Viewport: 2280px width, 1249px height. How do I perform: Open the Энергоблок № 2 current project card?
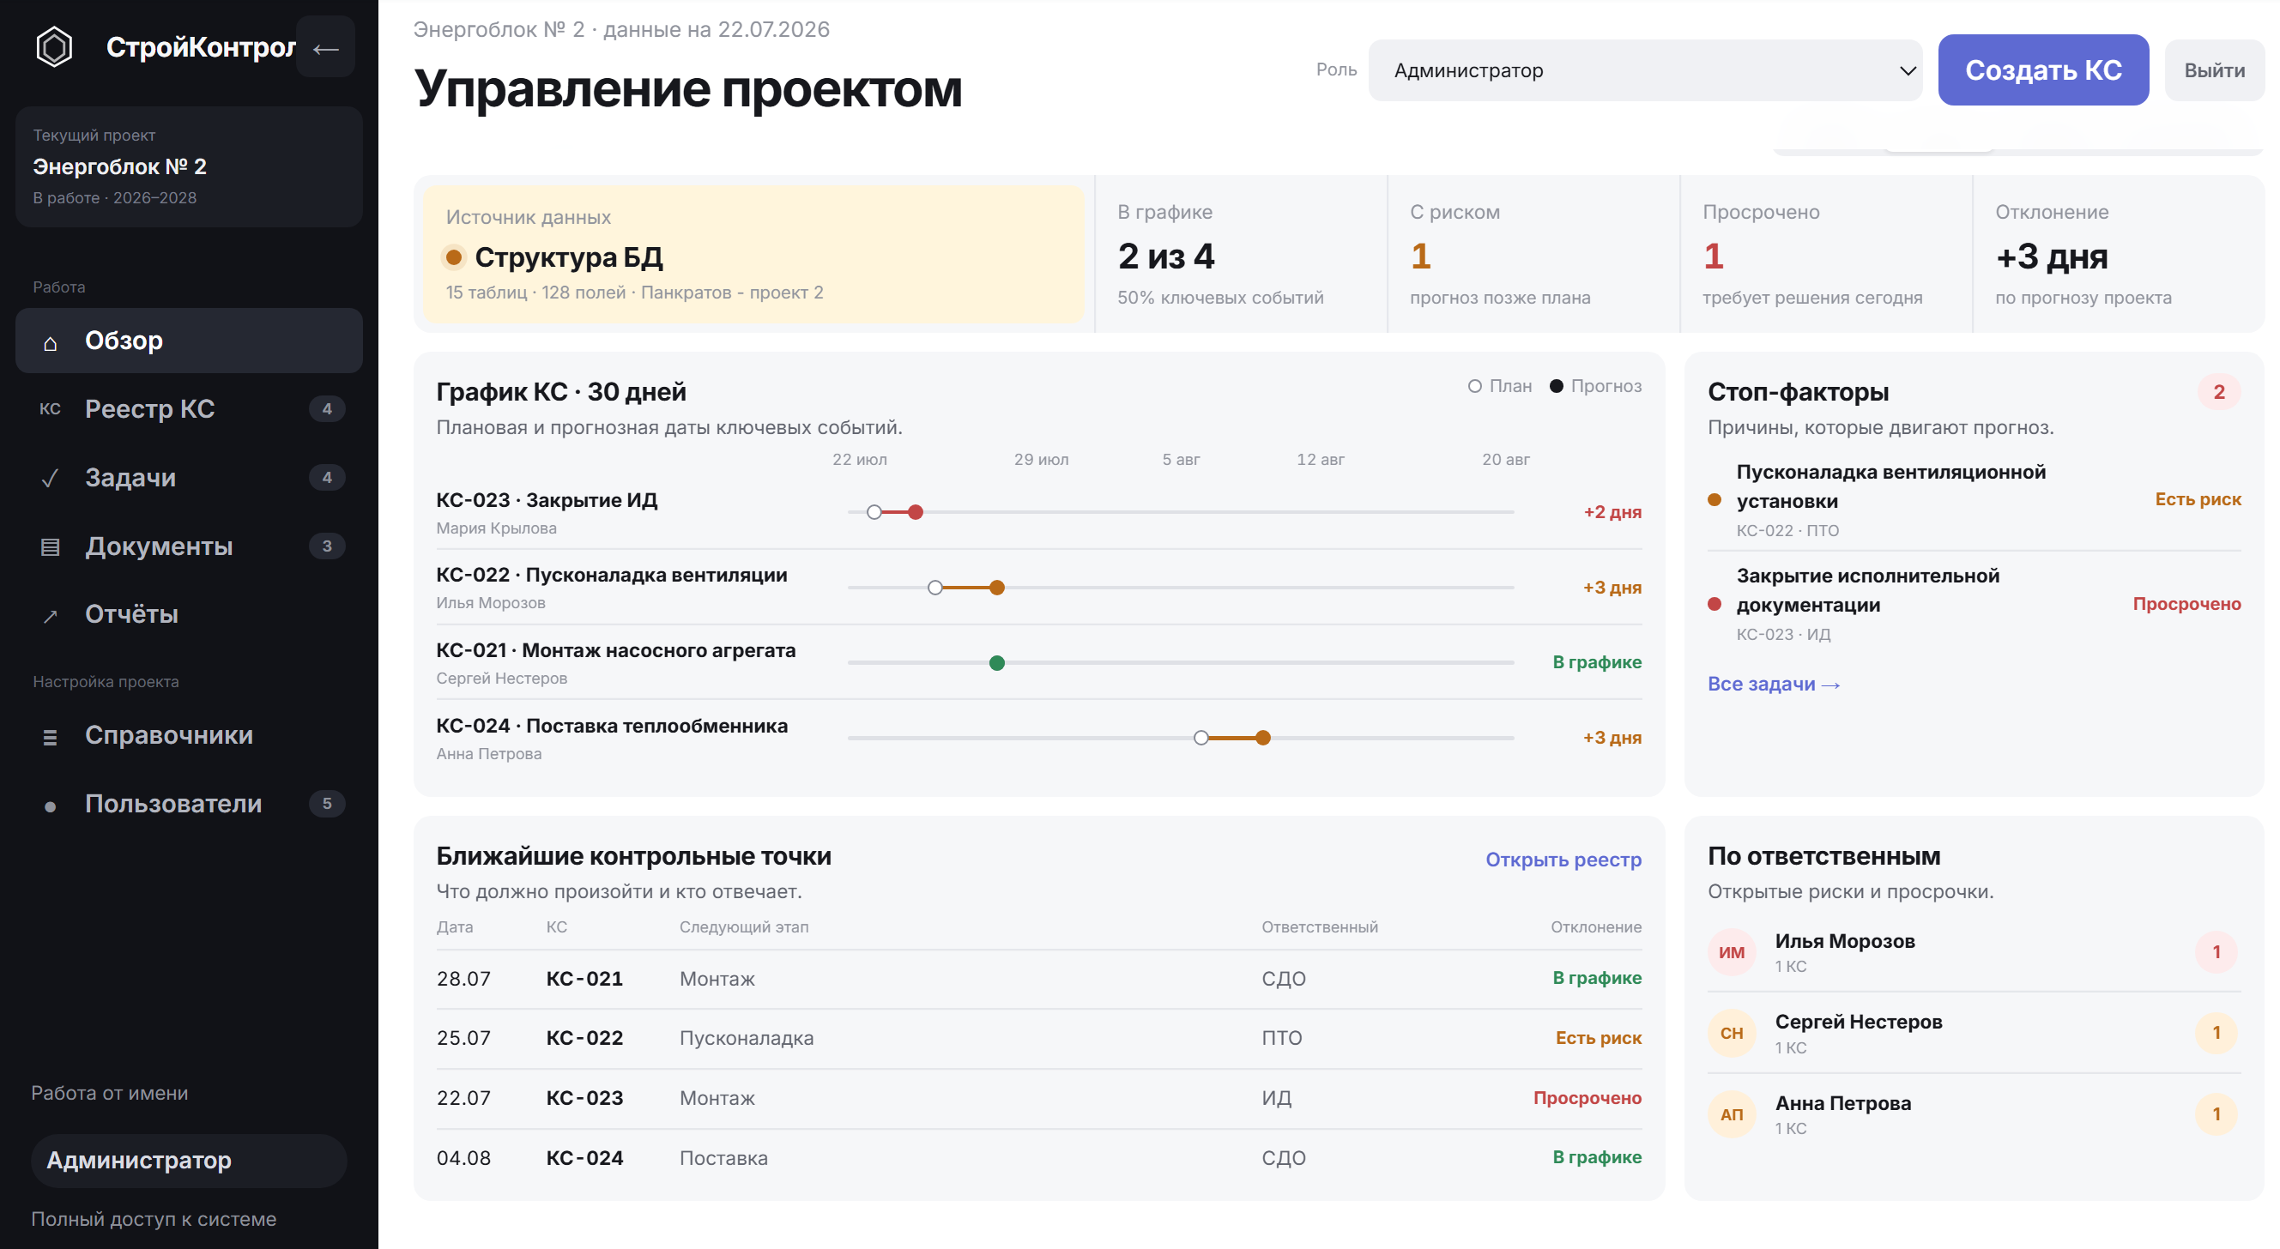coord(189,167)
